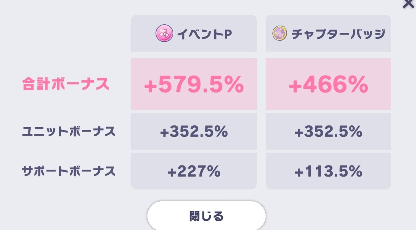Select the イベントP column header

[194, 33]
